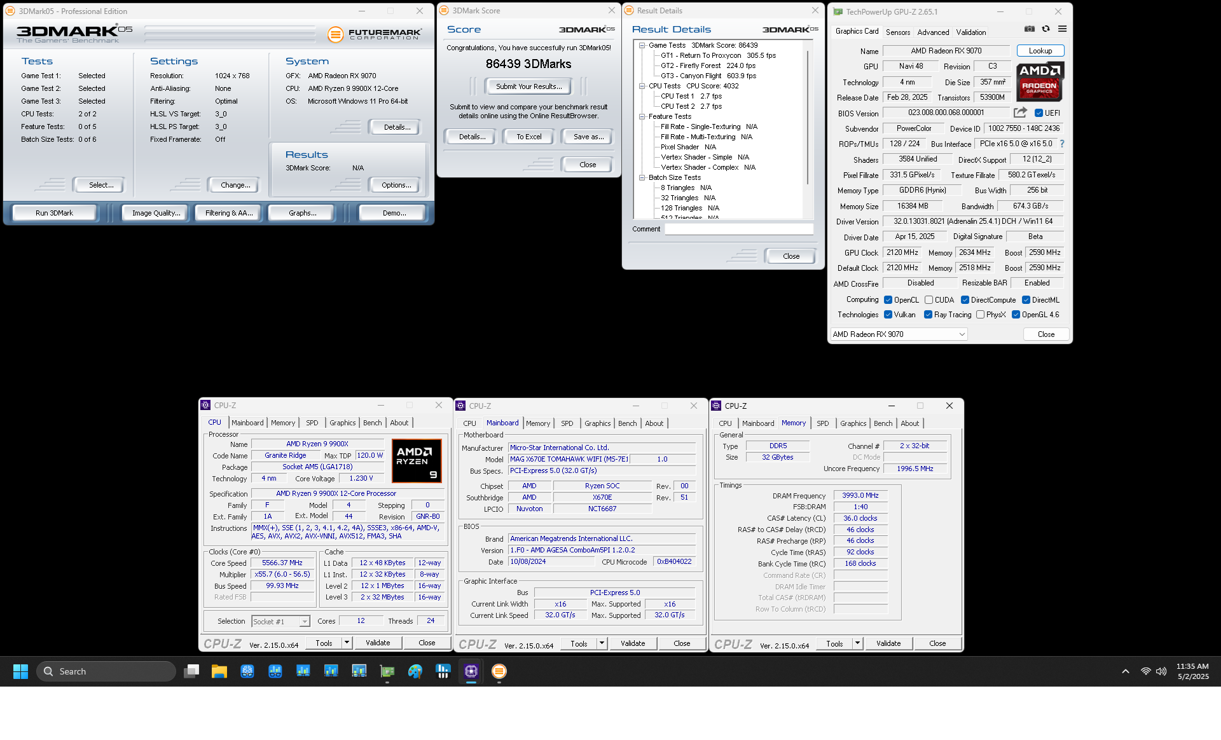This screenshot has height=740, width=1221.
Task: Click the Lookup button in GPU-Z
Action: tap(1040, 51)
